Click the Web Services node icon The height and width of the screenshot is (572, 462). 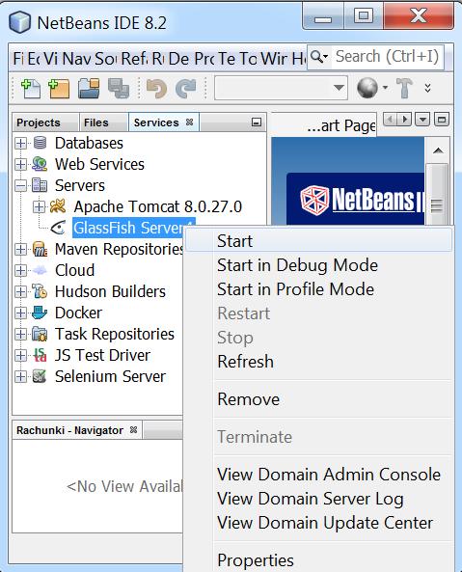40,164
